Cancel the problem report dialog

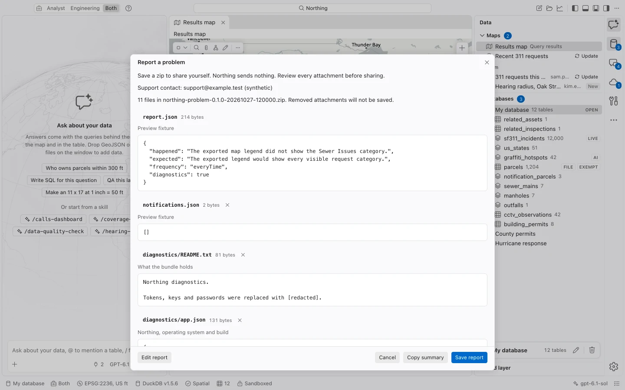387,357
